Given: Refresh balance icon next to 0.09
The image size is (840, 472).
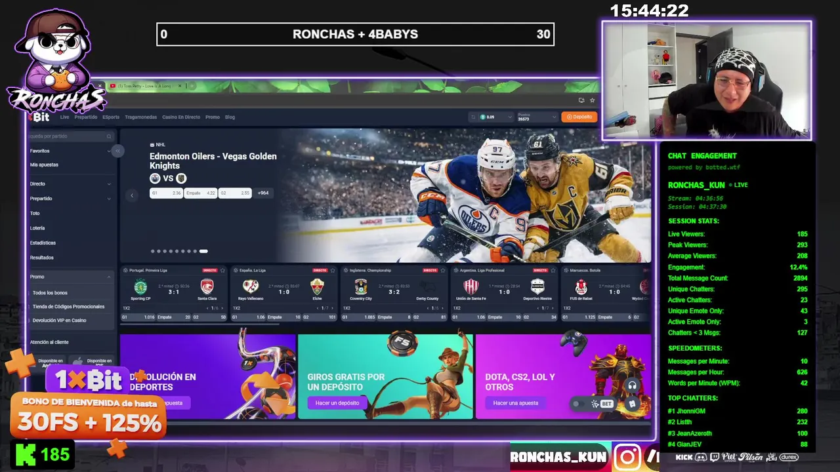Looking at the screenshot, I should (474, 117).
